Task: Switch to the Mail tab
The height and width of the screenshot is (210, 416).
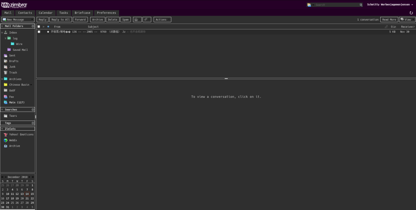Action: pos(8,13)
